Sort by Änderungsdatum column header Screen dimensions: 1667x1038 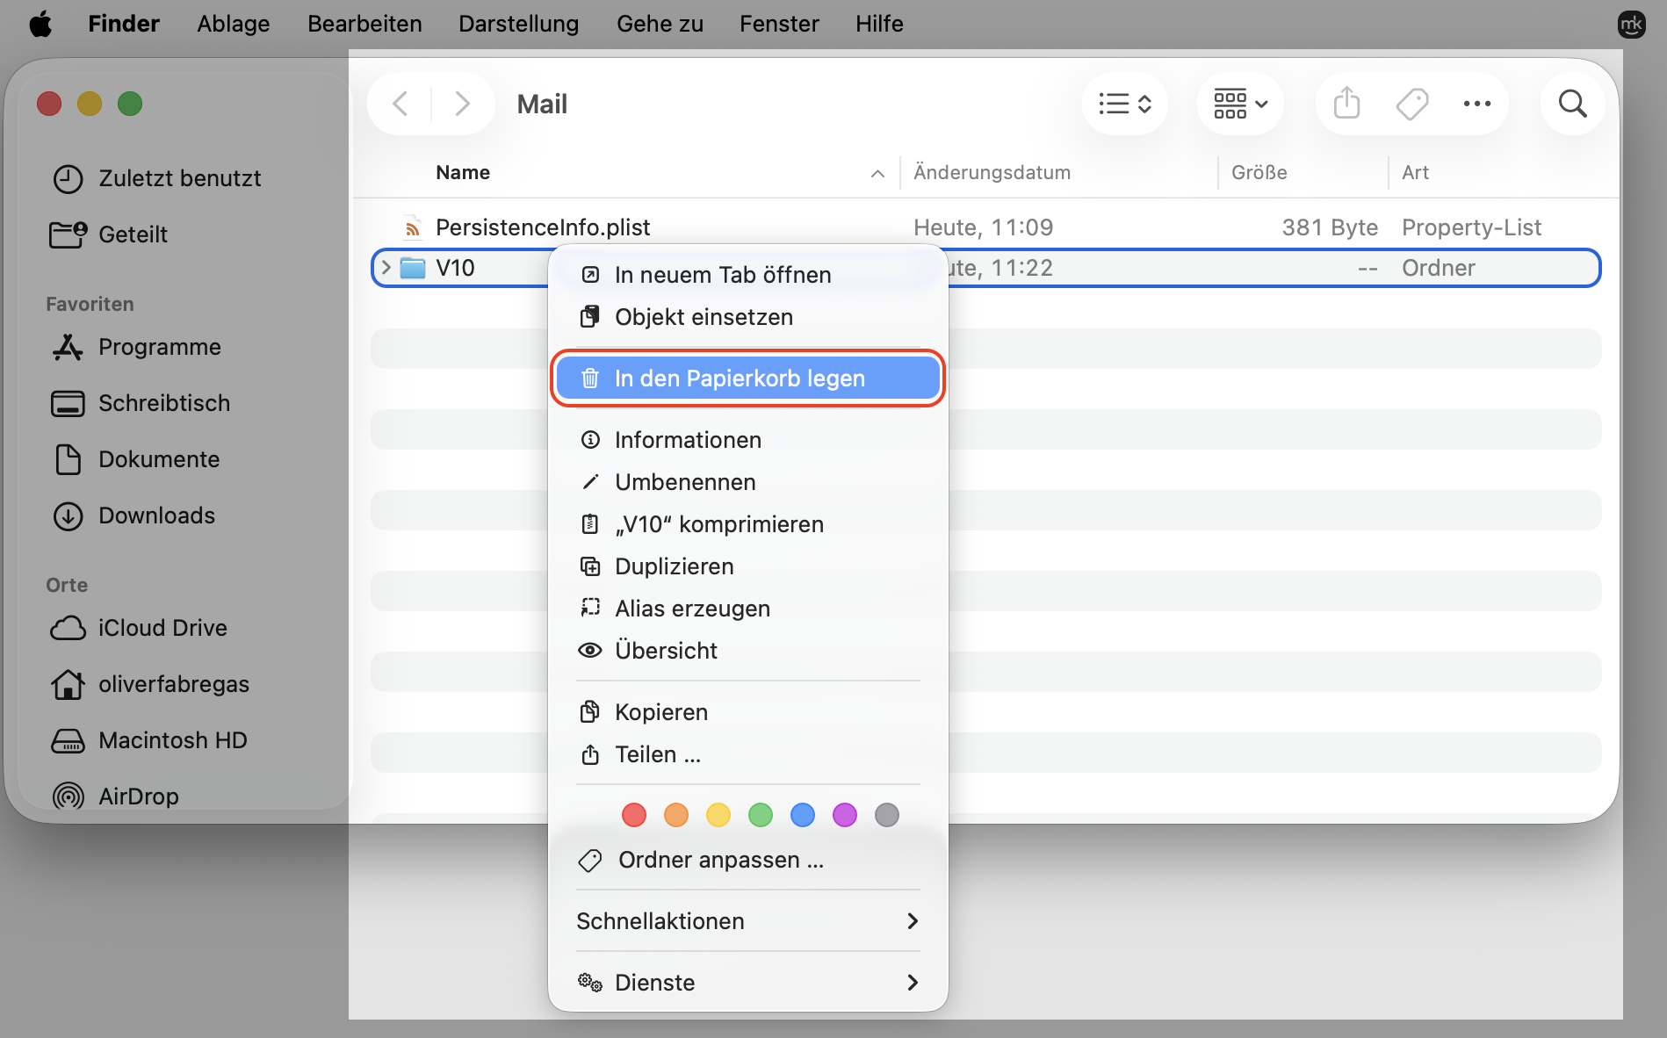[x=992, y=172]
